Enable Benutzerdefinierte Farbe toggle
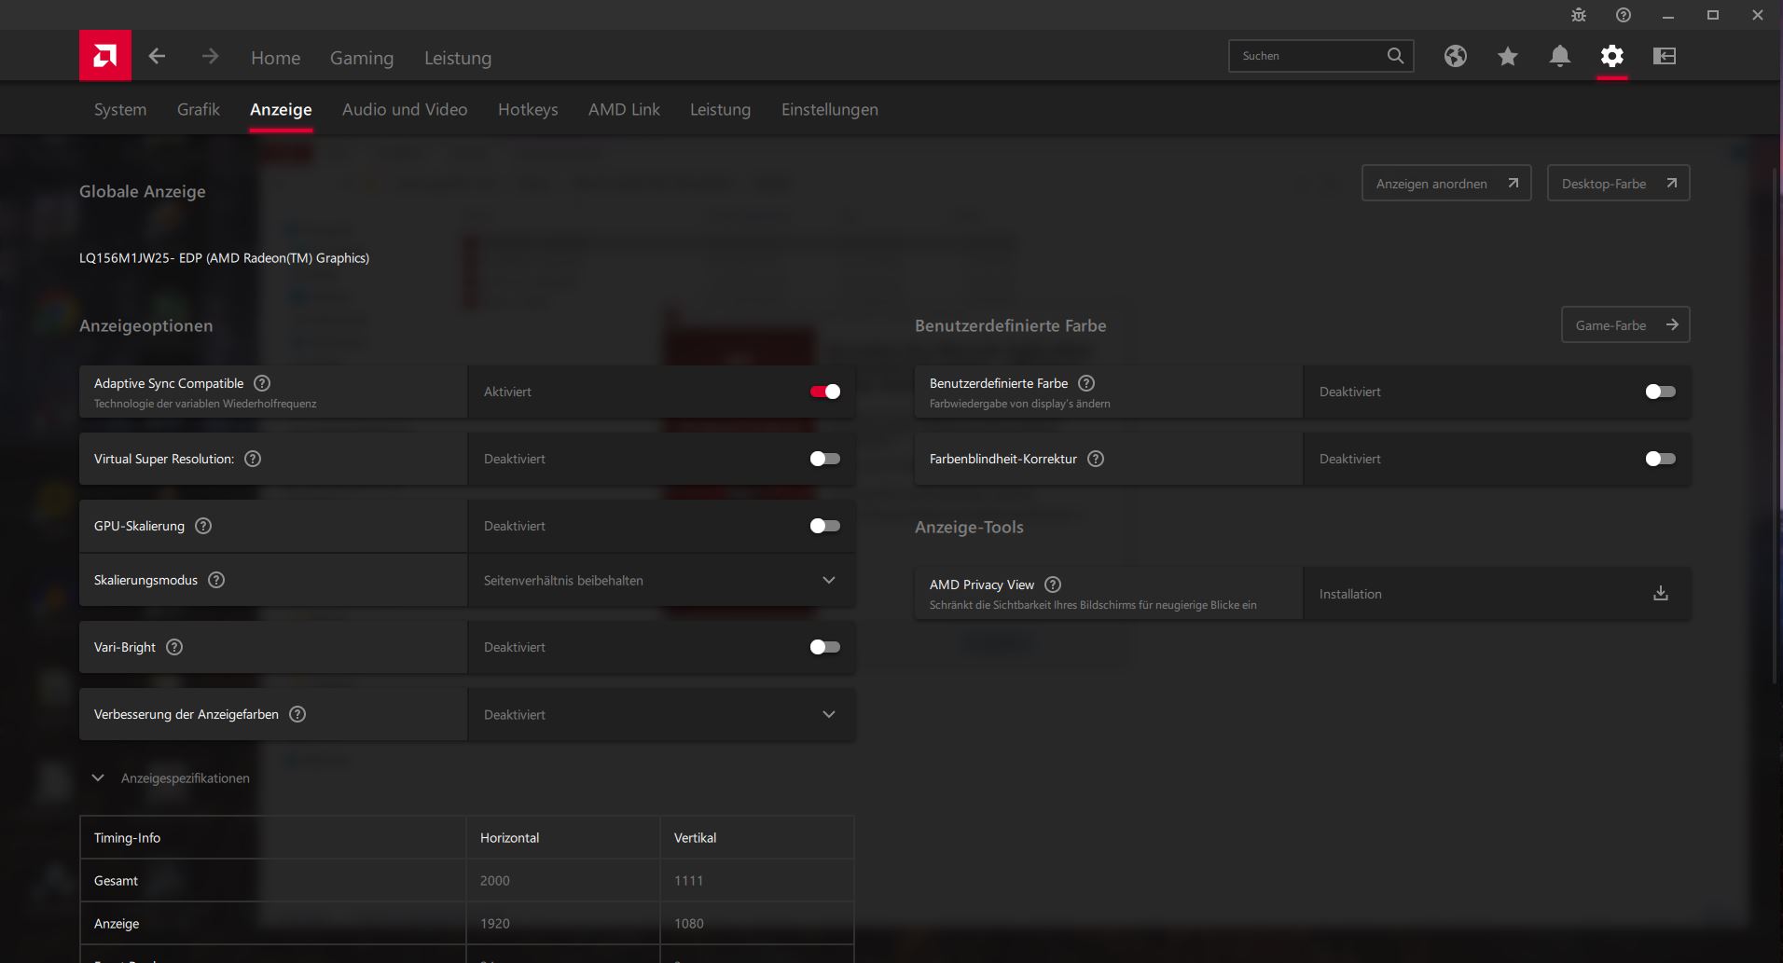The height and width of the screenshot is (963, 1783). (1661, 392)
